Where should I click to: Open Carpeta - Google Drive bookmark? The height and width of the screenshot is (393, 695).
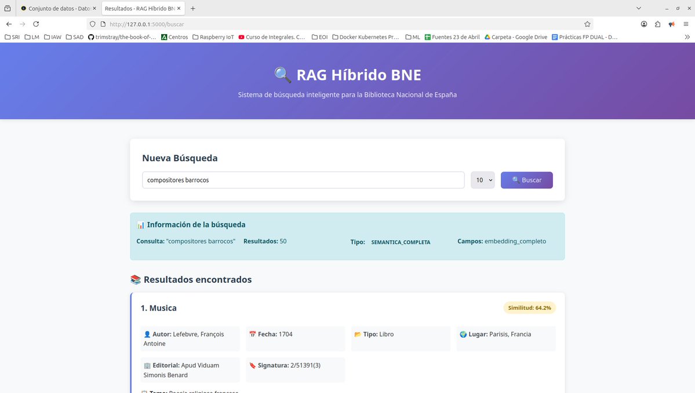tap(515, 37)
